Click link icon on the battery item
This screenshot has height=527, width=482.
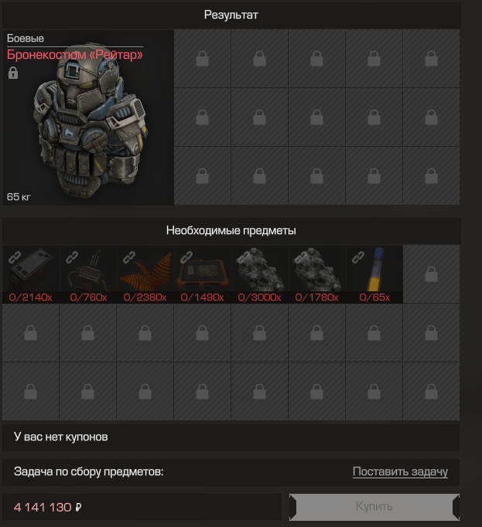[x=15, y=257]
